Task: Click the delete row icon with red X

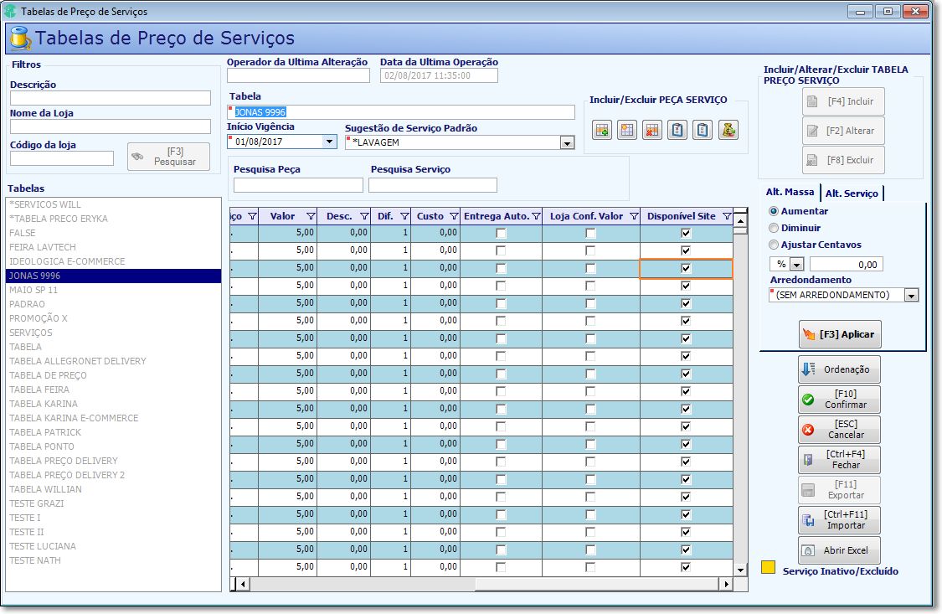Action: (x=652, y=130)
